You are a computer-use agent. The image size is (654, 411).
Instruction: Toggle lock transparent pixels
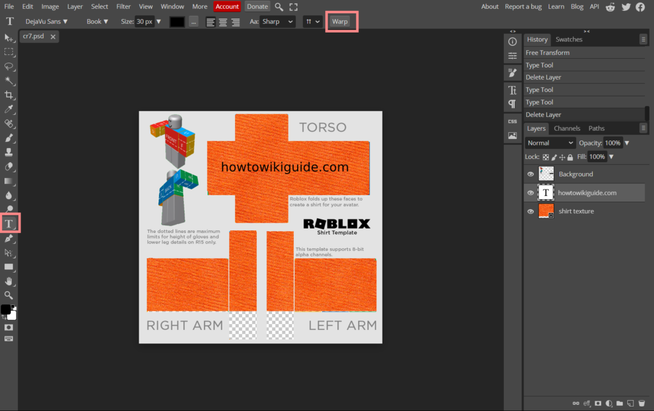tap(545, 157)
